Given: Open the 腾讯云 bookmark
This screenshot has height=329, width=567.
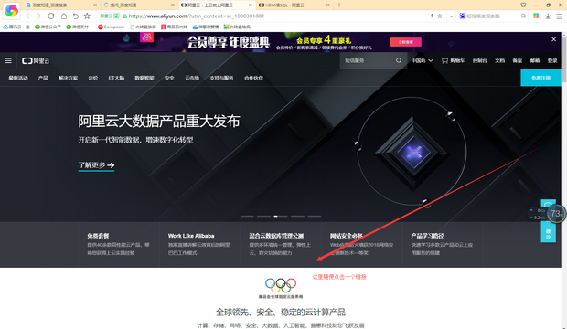Looking at the screenshot, I should 16,27.
